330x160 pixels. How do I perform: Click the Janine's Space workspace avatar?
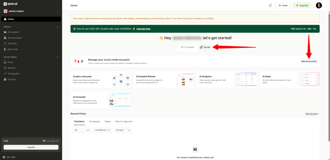click(x=5, y=11)
